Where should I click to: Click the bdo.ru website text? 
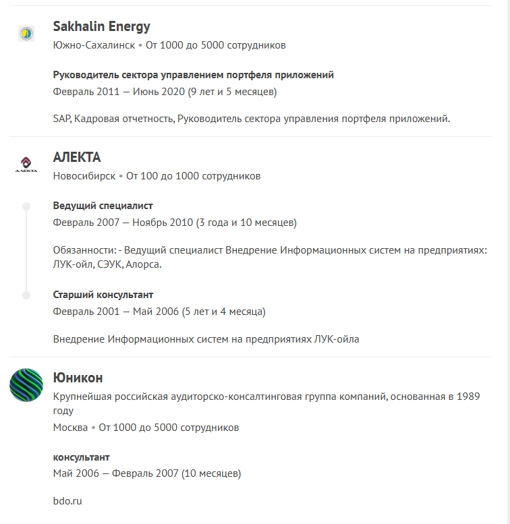[67, 501]
